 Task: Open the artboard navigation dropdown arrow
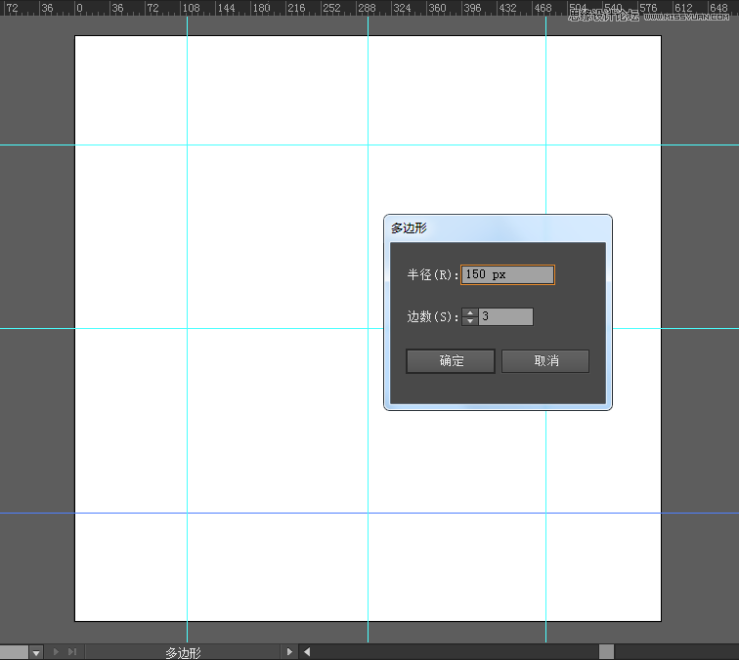point(36,652)
